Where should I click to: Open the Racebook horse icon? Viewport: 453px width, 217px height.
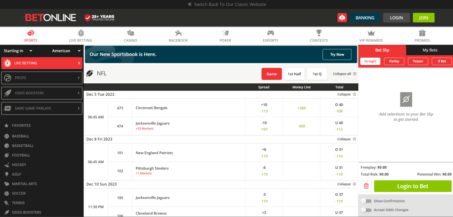click(x=178, y=33)
